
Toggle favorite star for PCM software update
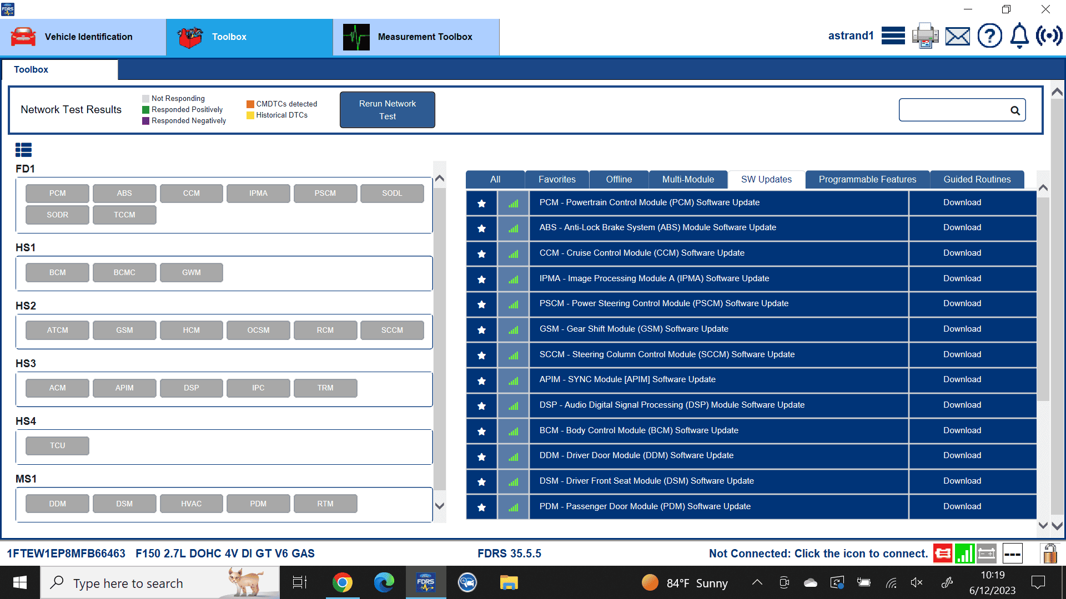(481, 203)
